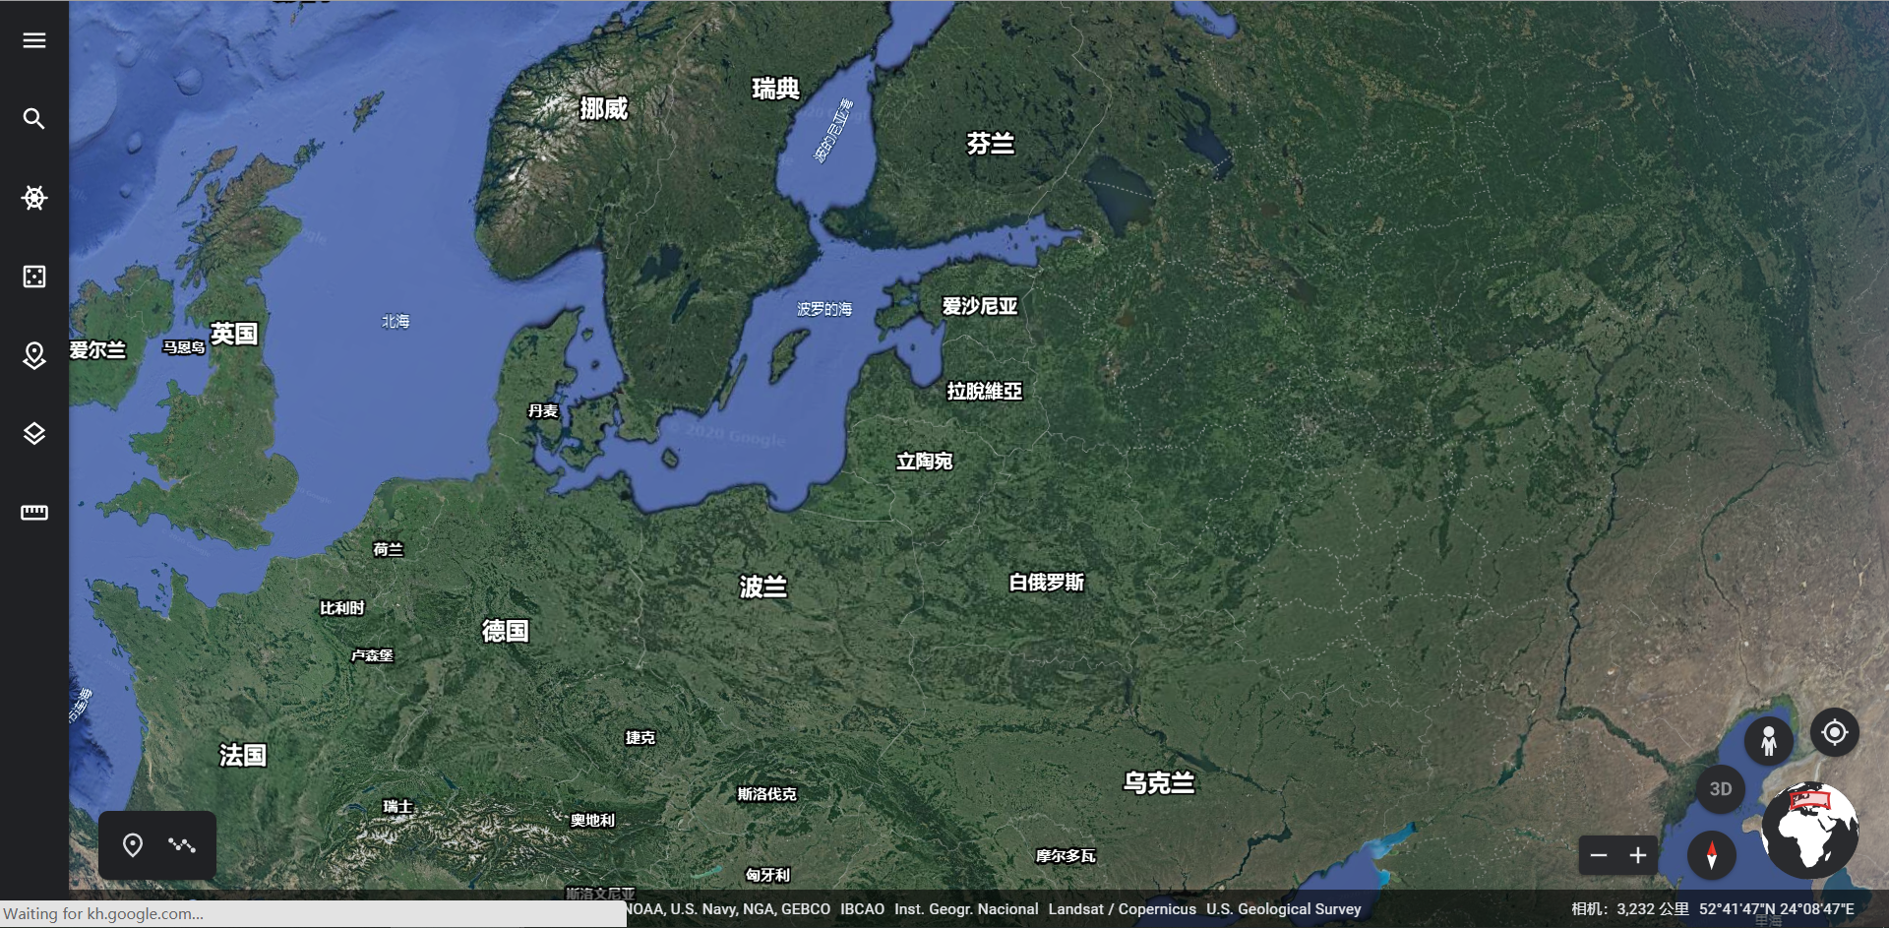Select the measure distance ruler tool

34,513
